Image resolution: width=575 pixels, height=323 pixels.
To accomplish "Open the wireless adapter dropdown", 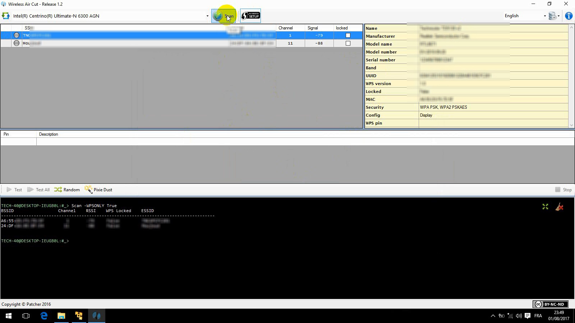I will coord(207,16).
